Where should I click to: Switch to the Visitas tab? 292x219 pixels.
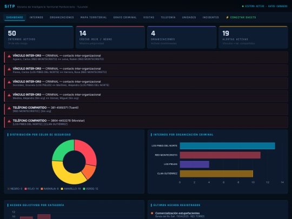point(149,17)
